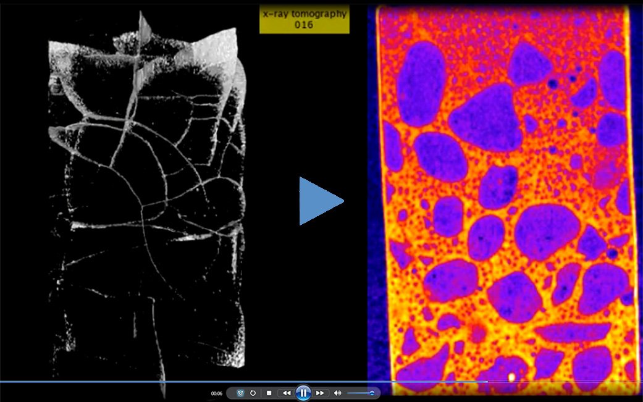
Task: Mute the audio via the speaker icon
Action: 337,393
